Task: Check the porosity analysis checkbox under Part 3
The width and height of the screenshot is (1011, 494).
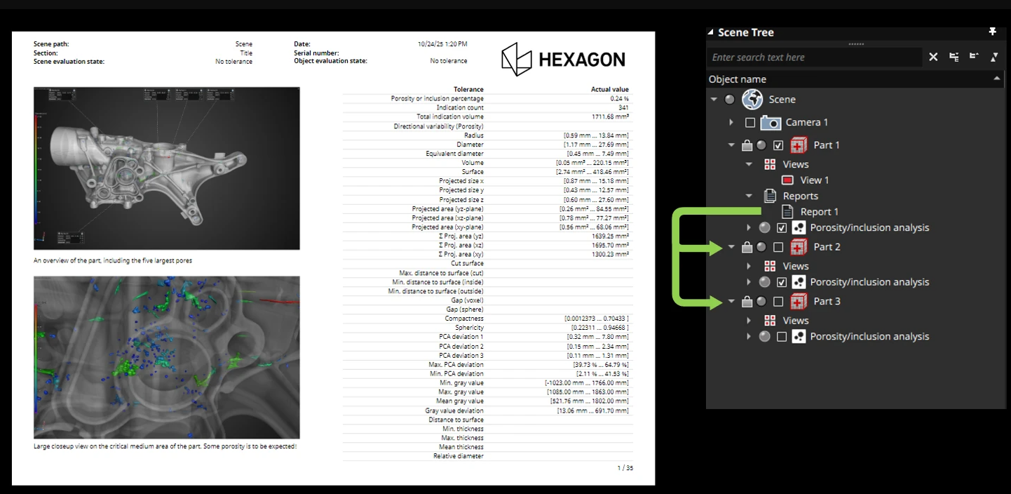Action: pos(782,337)
